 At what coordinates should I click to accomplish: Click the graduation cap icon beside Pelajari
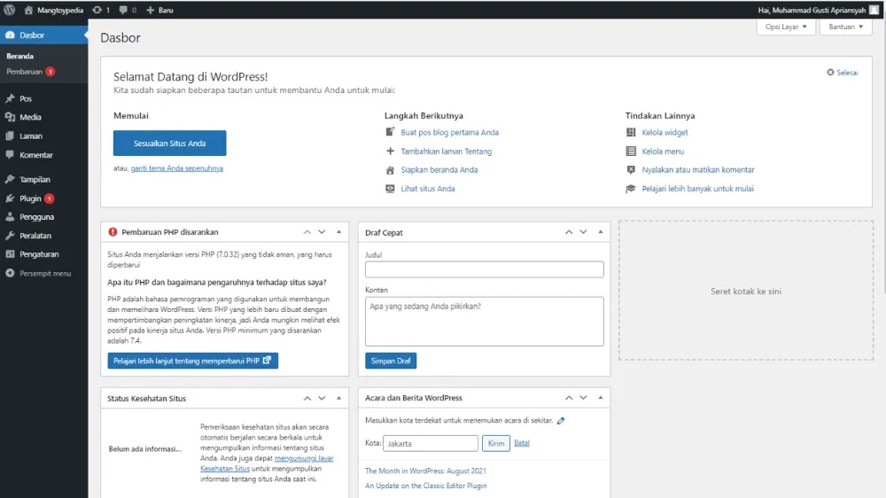(x=631, y=188)
